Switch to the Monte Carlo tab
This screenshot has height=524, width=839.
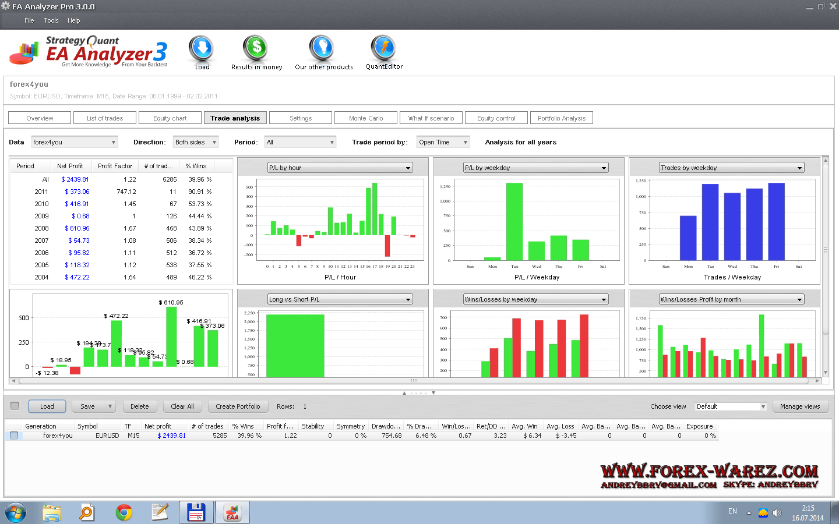(366, 118)
